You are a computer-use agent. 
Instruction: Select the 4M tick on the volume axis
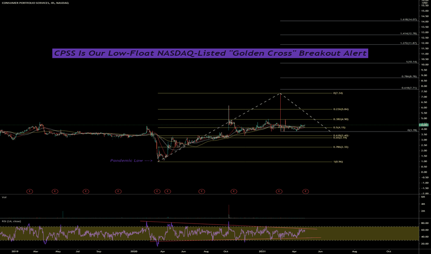pyautogui.click(x=423, y=204)
